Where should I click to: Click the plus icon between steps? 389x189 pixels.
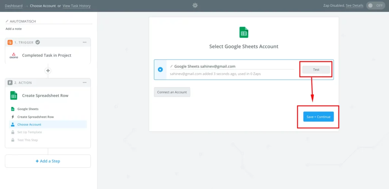pyautogui.click(x=48, y=71)
